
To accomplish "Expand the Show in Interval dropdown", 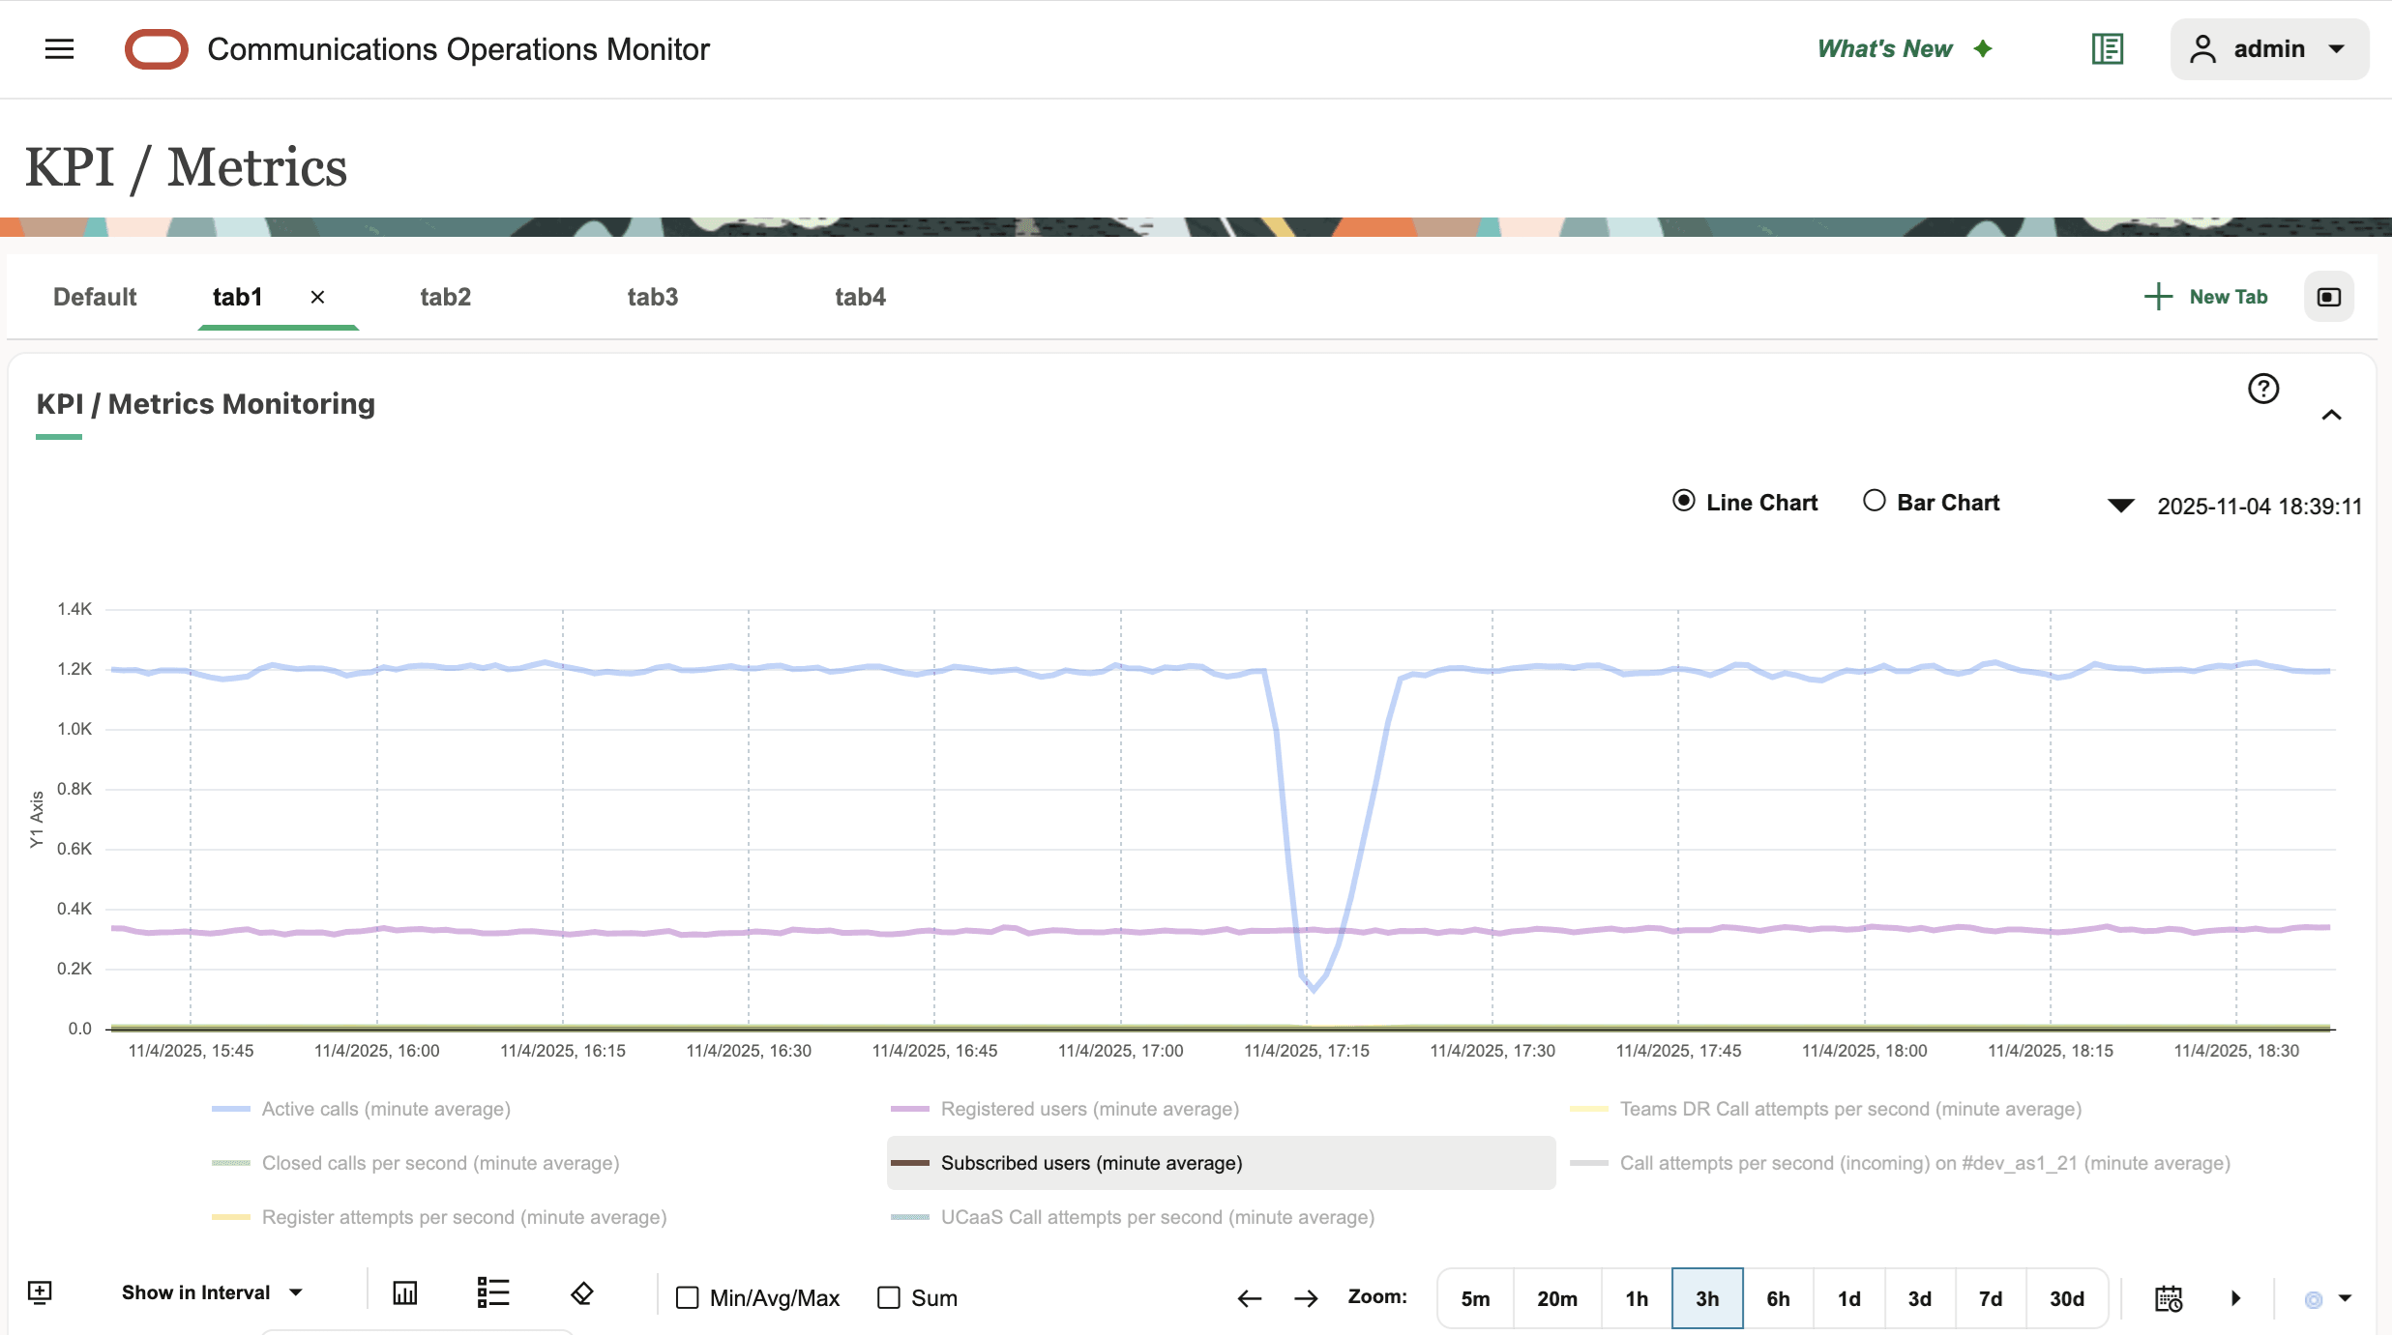I will (x=212, y=1292).
